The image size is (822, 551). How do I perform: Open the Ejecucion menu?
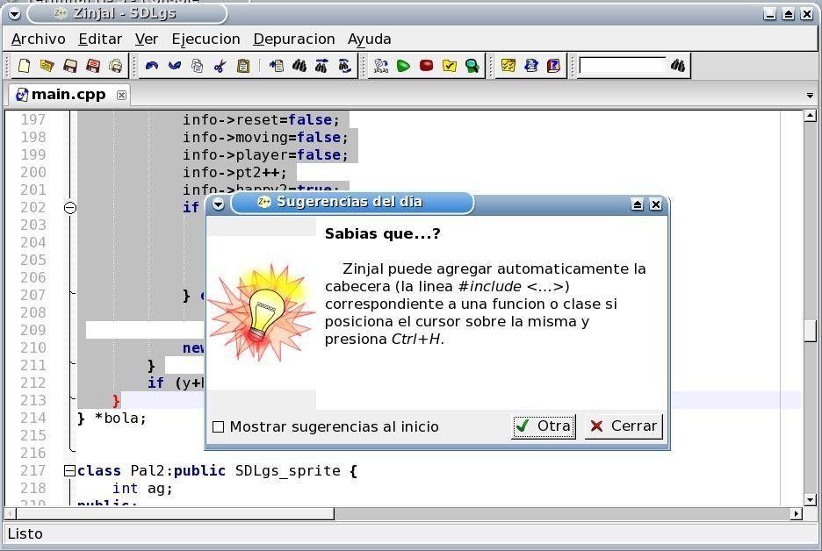coord(205,39)
